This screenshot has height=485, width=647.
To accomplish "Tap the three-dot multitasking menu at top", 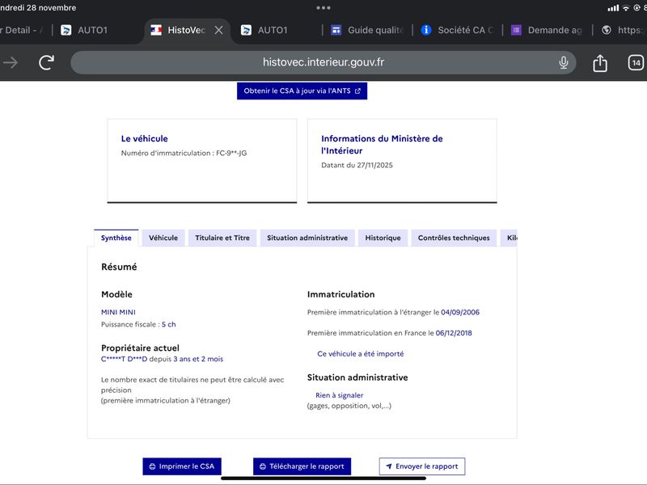I will click(323, 7).
